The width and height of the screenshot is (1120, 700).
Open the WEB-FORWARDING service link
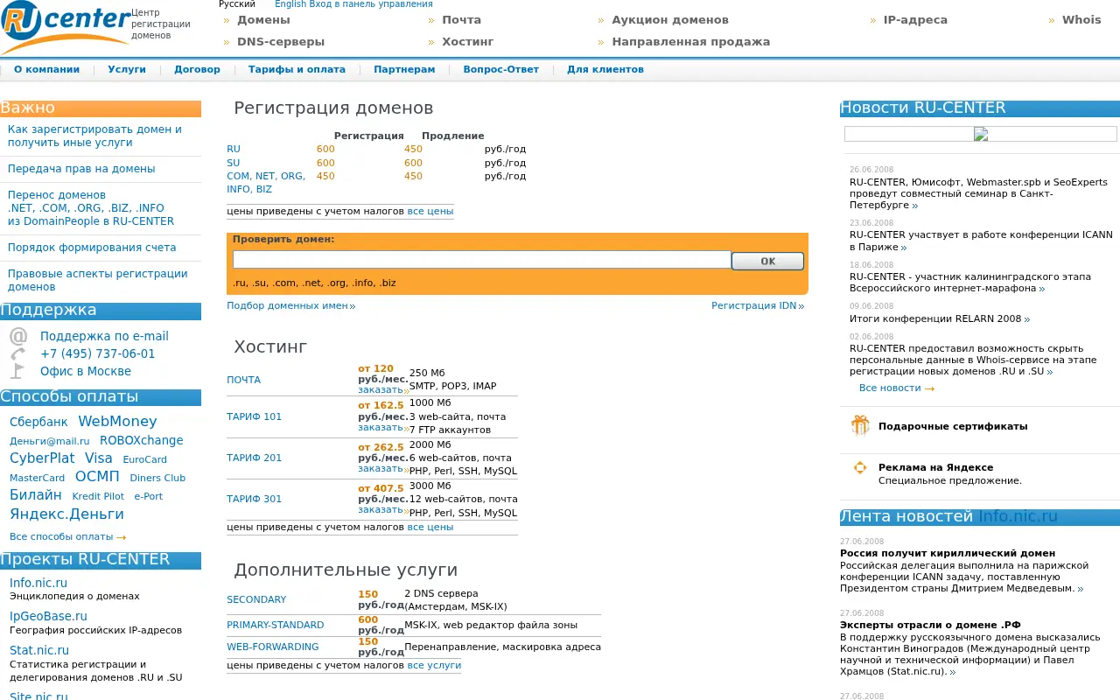click(273, 647)
